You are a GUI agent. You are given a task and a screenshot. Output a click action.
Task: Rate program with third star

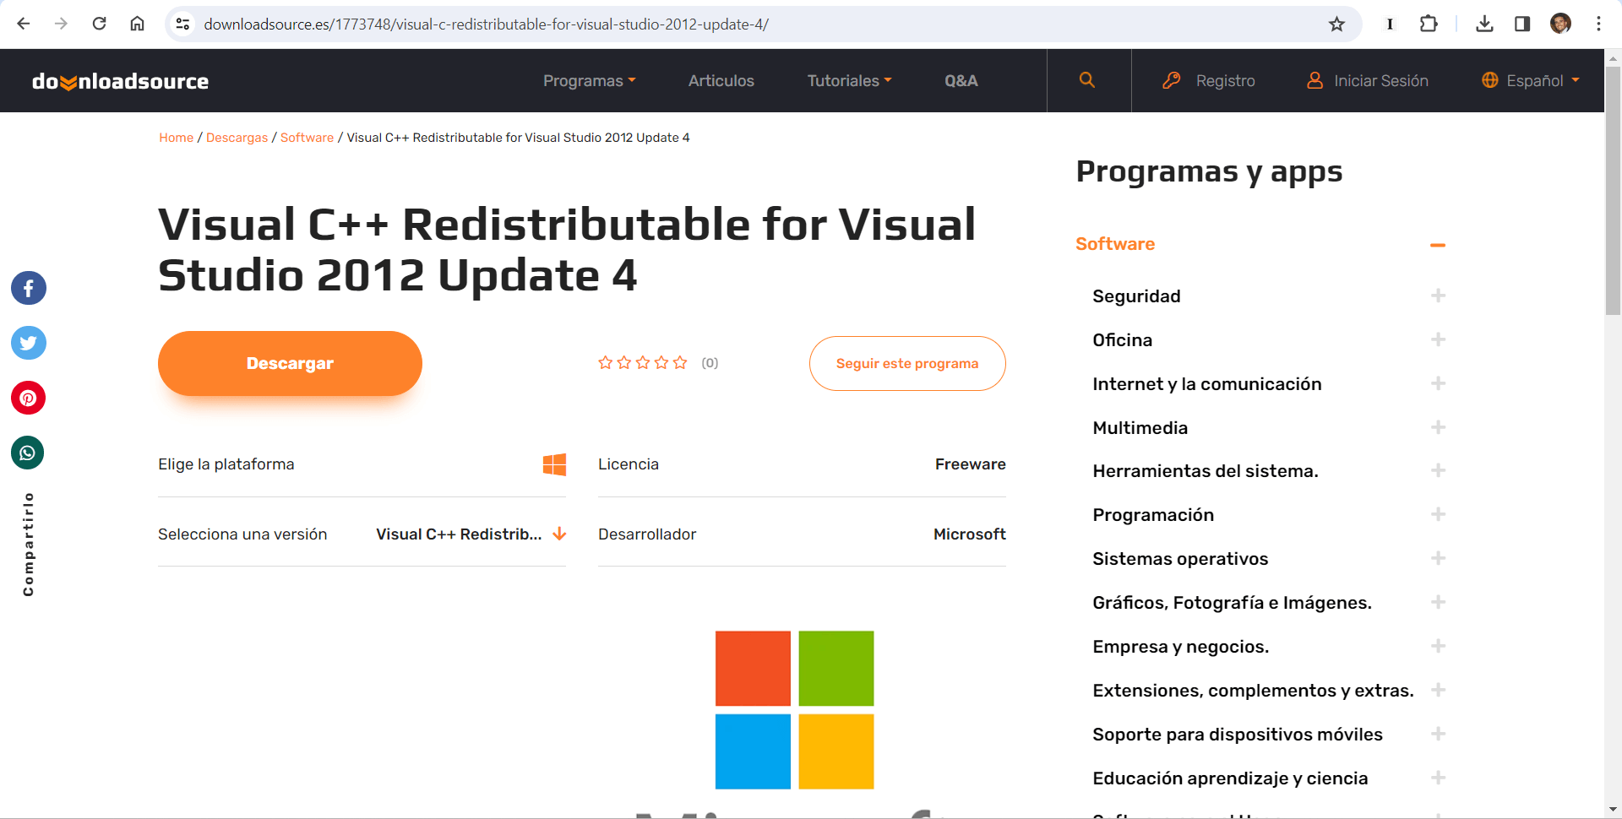click(x=643, y=363)
